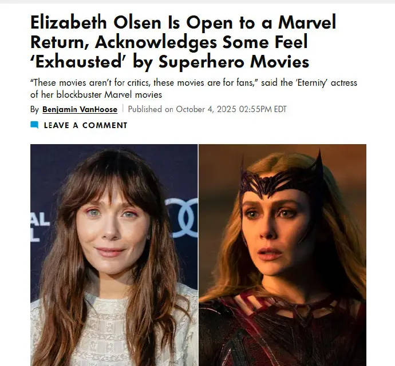Screen dimensions: 395x366
Task: Click the 'By' label before the author name
Action: [34, 109]
